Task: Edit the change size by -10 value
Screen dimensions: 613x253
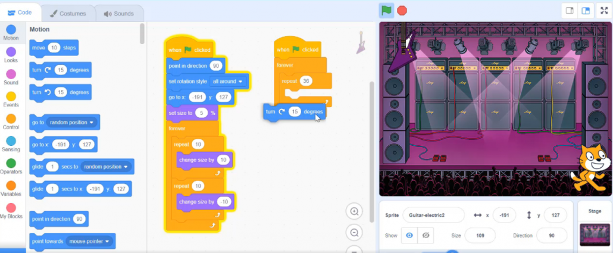Action: (x=224, y=202)
